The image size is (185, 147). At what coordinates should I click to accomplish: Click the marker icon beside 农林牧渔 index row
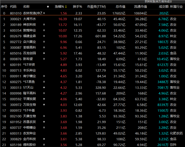44,13
